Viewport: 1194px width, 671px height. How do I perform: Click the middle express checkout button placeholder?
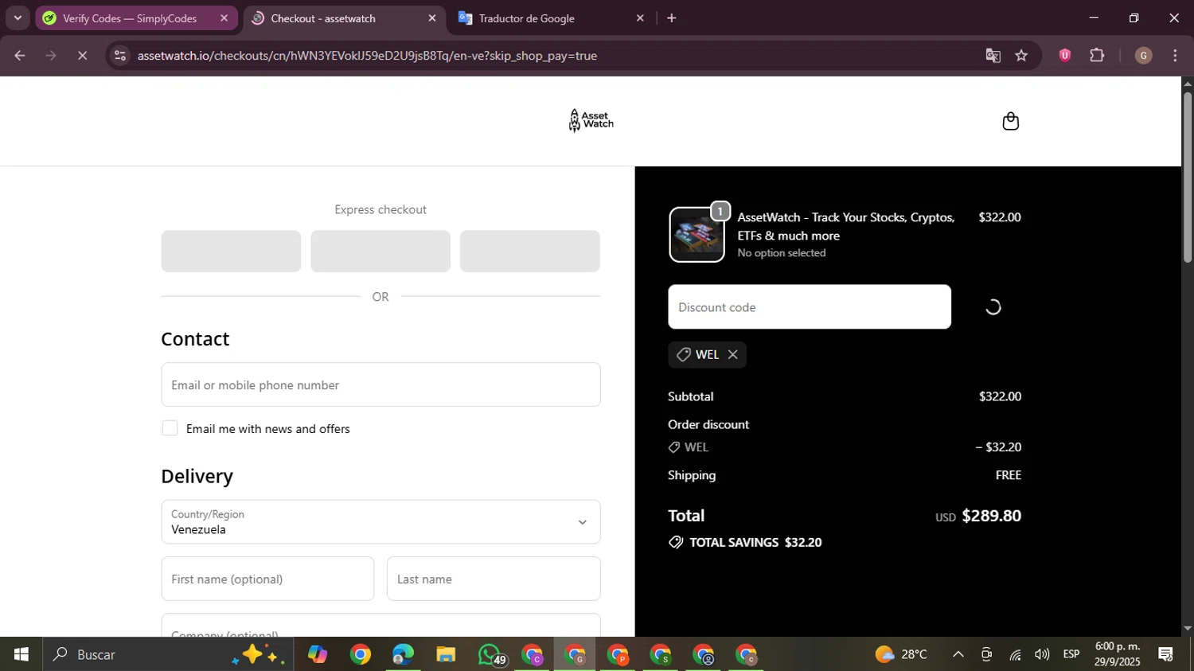[x=380, y=252]
